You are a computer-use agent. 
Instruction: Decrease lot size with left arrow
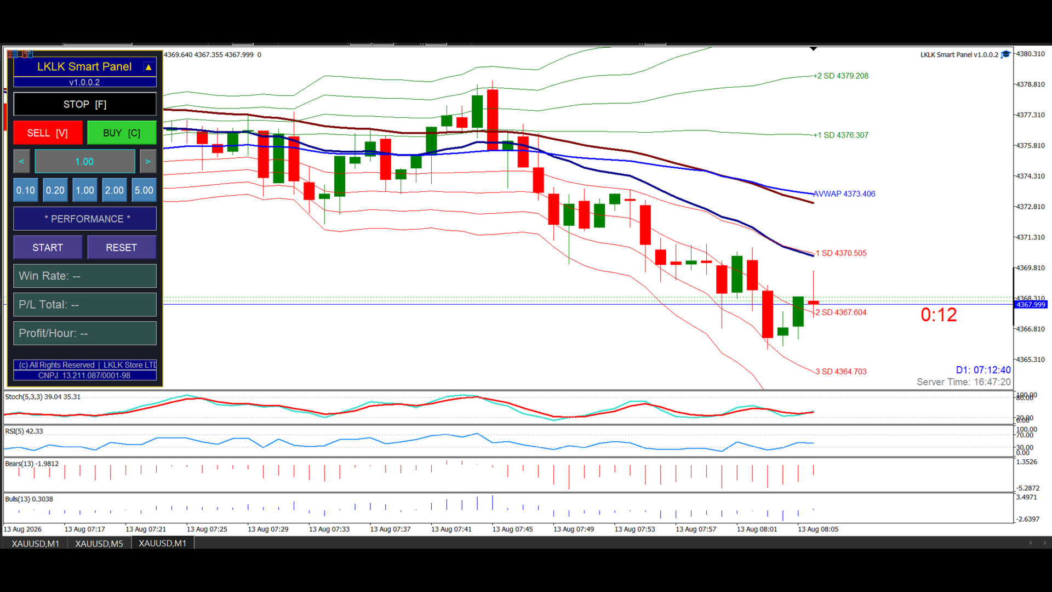pos(21,162)
